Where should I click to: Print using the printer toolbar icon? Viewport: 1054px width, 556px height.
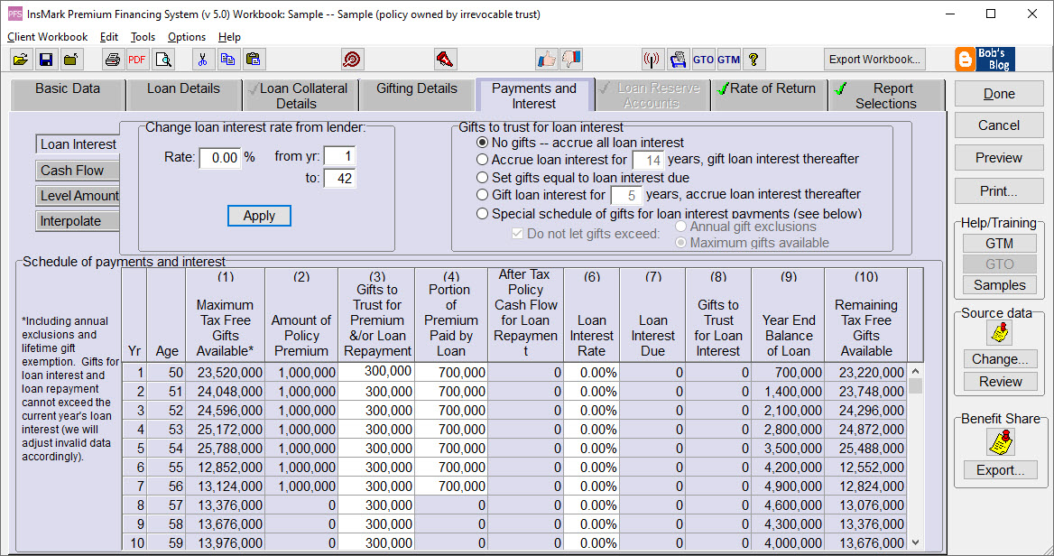coord(112,59)
